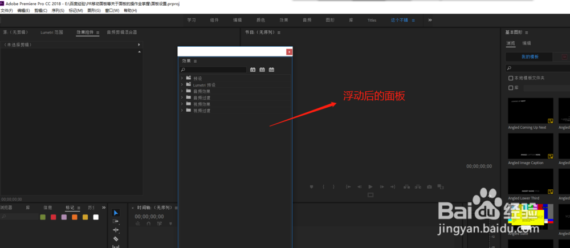Open 效果控件 panel menu icon
The width and height of the screenshot is (570, 248).
coord(98,32)
